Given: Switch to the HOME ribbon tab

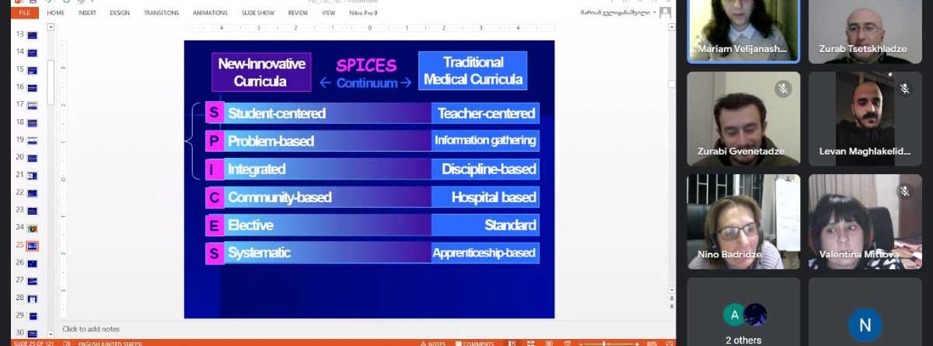Looking at the screenshot, I should pyautogui.click(x=56, y=13).
